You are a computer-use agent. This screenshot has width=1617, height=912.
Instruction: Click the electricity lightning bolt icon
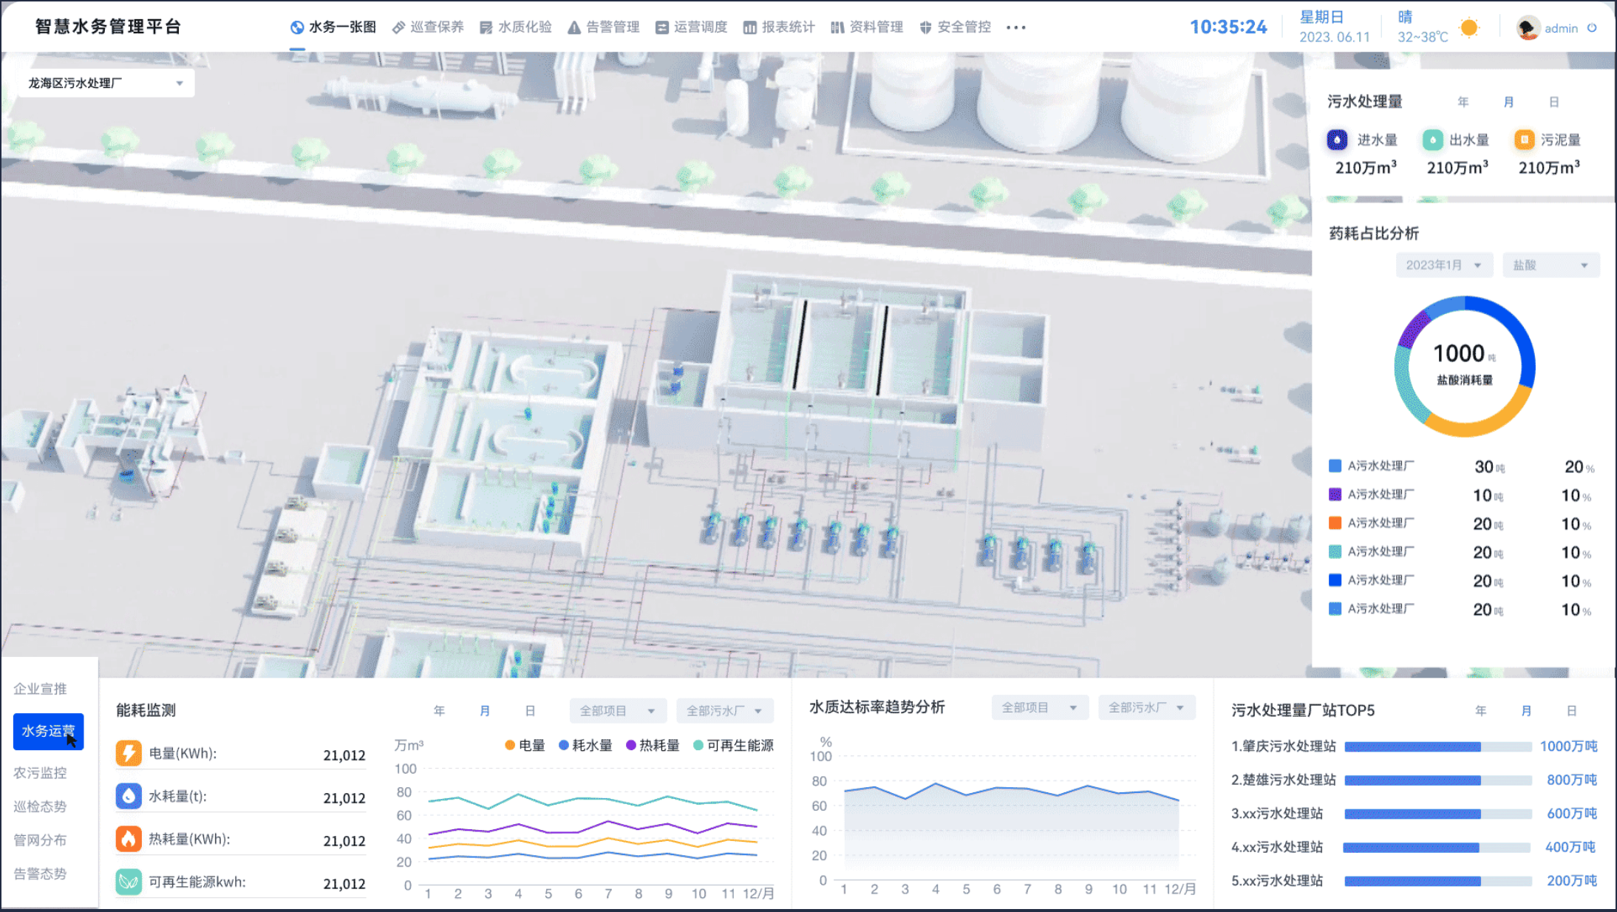point(129,753)
